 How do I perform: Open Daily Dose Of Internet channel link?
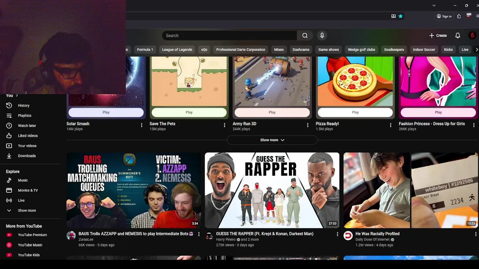372,239
